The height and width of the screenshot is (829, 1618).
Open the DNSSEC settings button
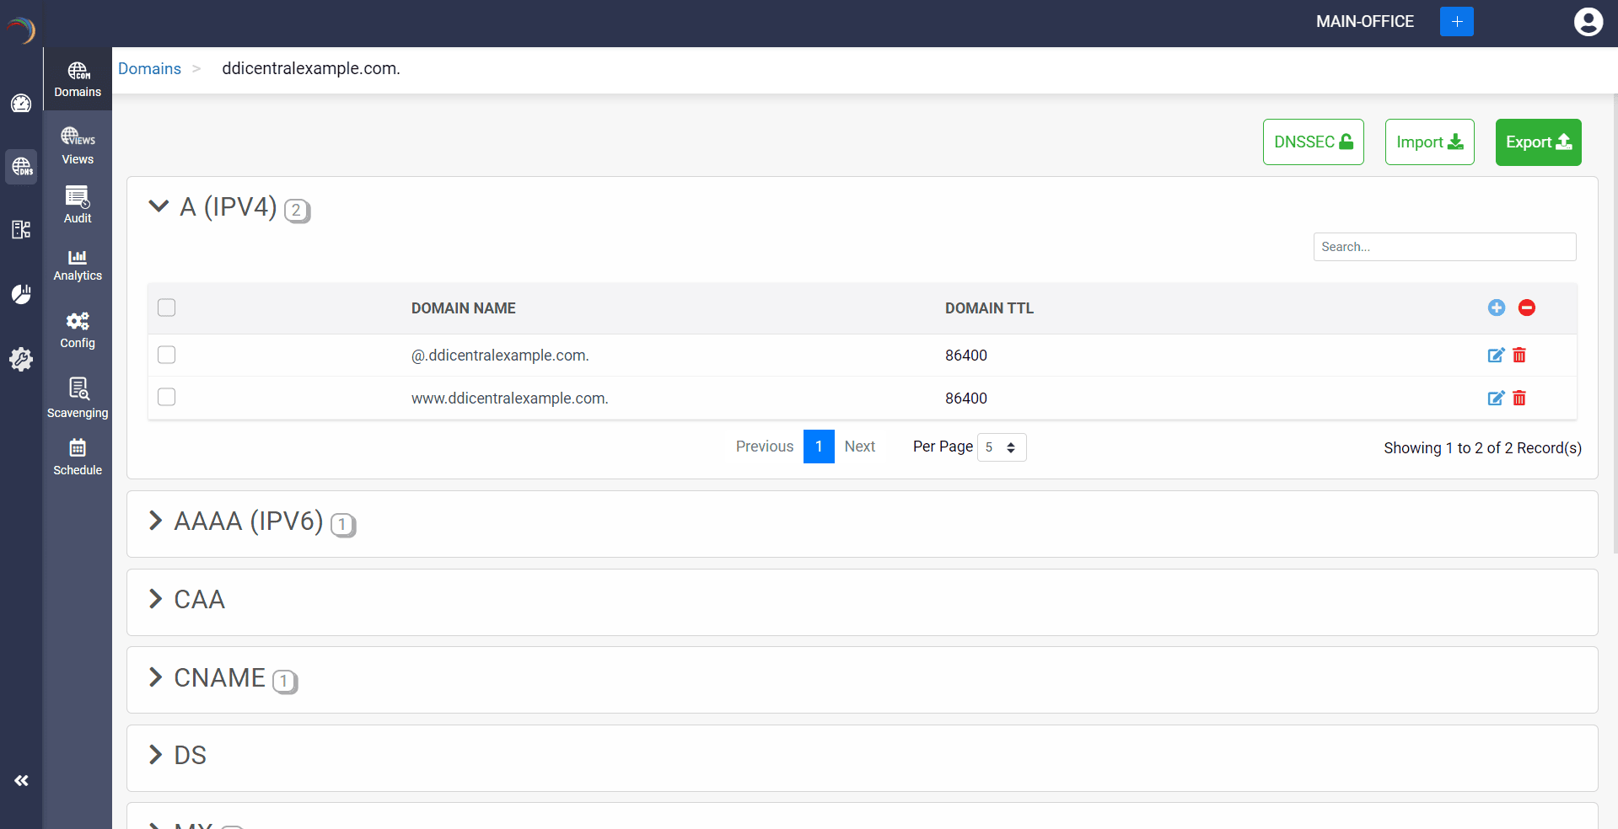(x=1313, y=142)
